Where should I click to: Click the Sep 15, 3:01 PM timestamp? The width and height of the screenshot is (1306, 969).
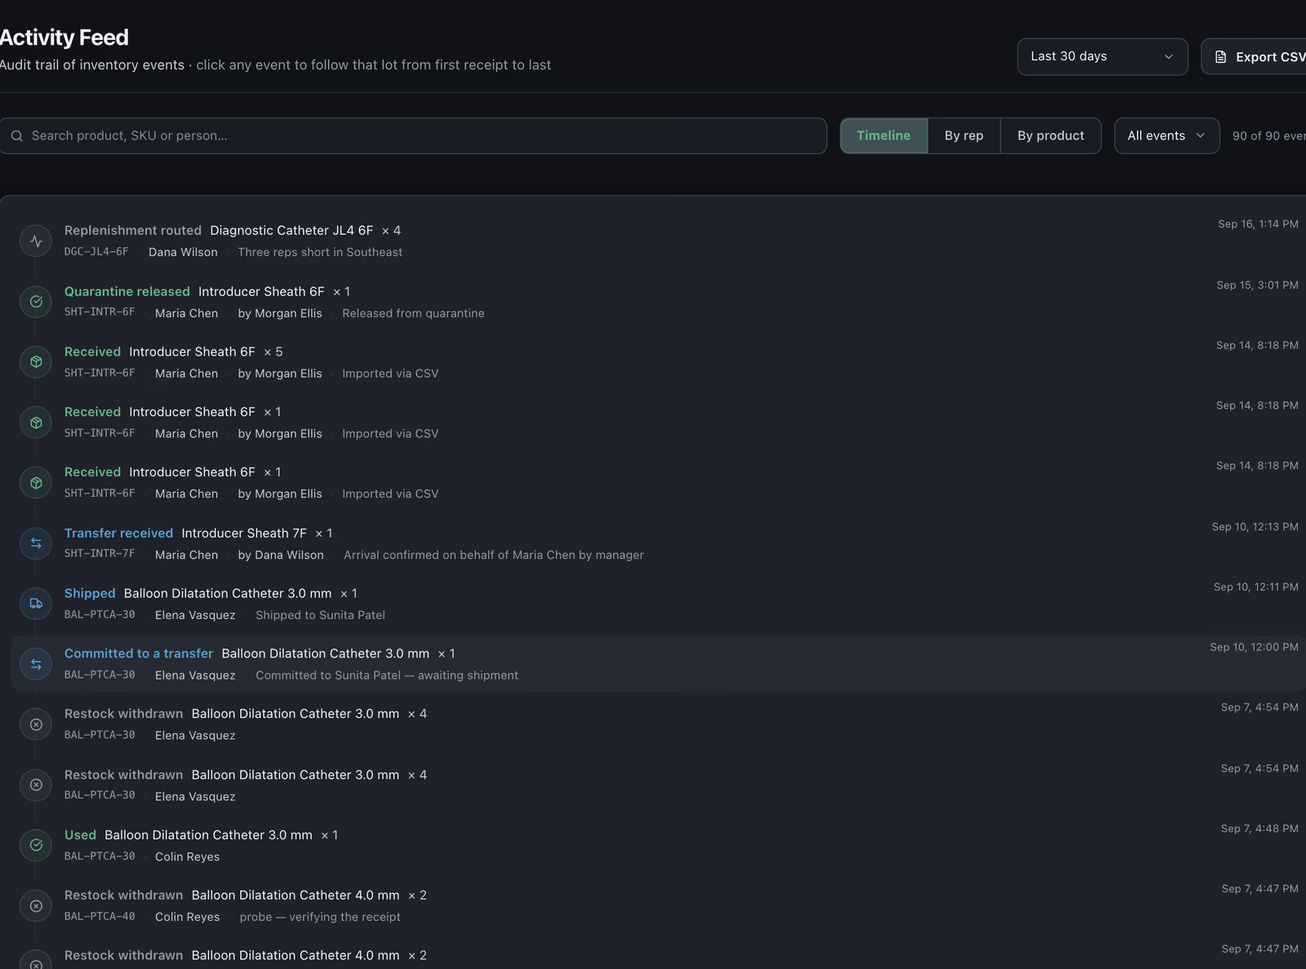tap(1257, 285)
